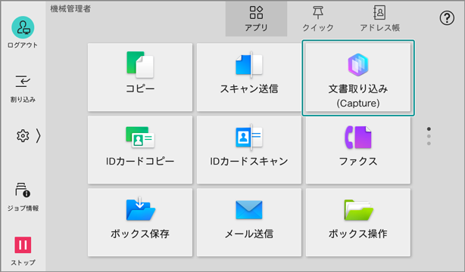Open the コピー app tile
The width and height of the screenshot is (465, 272).
(140, 77)
